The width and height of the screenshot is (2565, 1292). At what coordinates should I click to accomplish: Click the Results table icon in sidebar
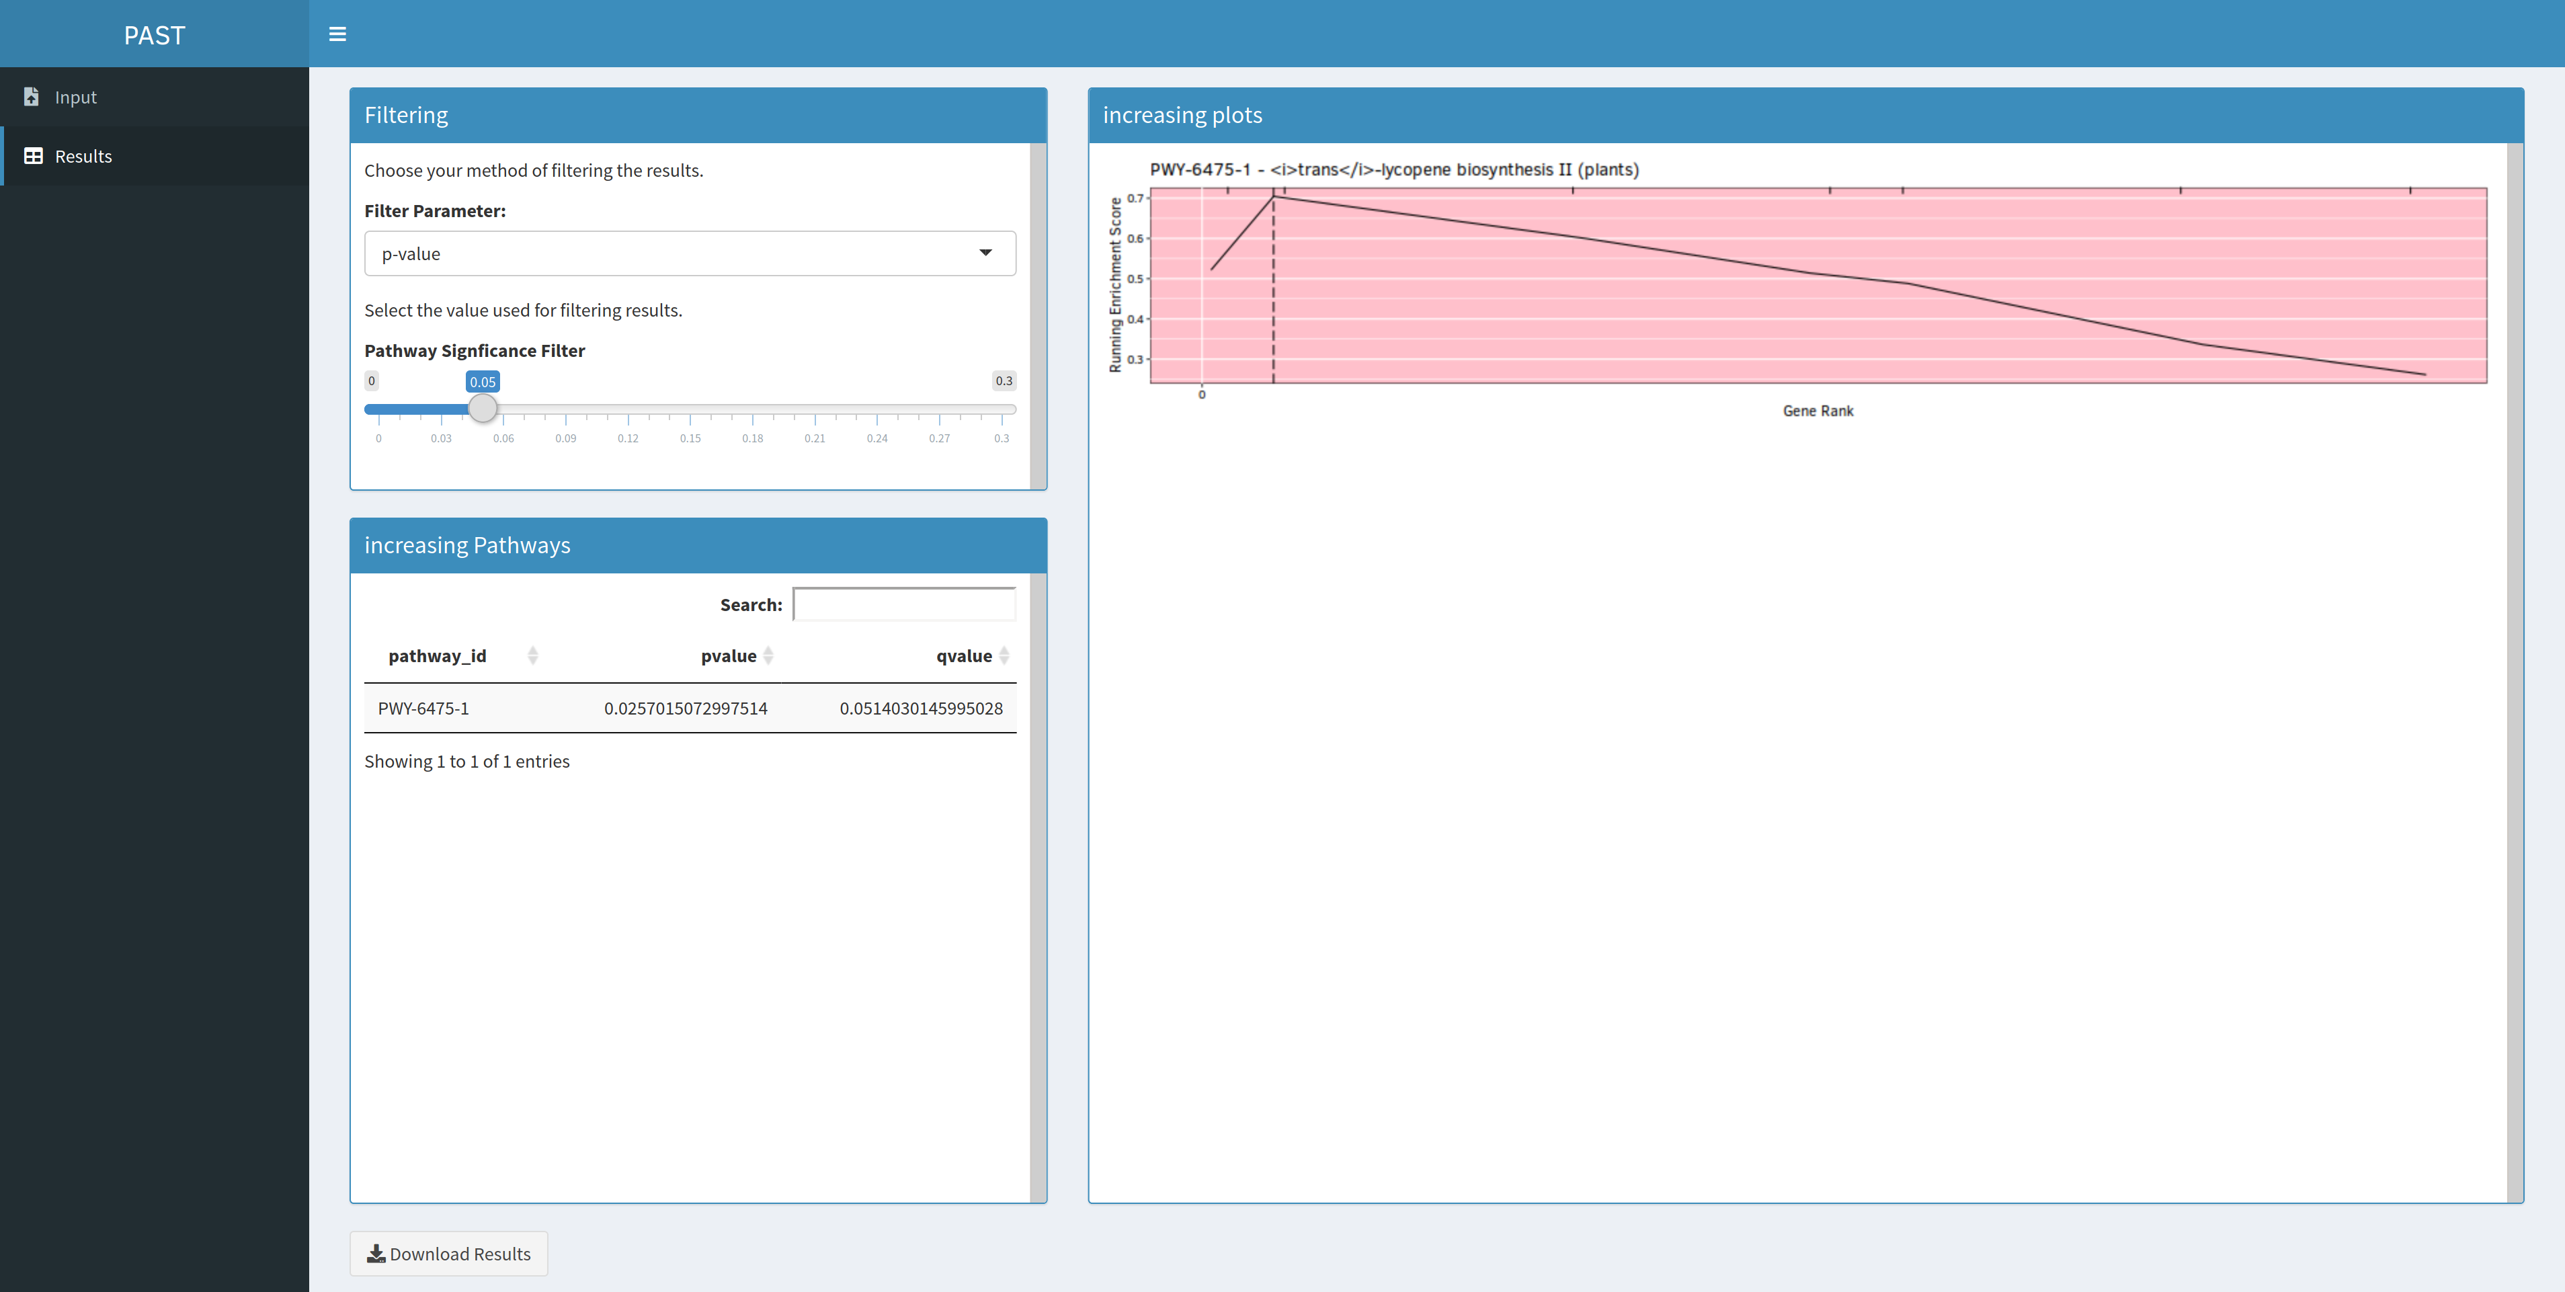(33, 157)
